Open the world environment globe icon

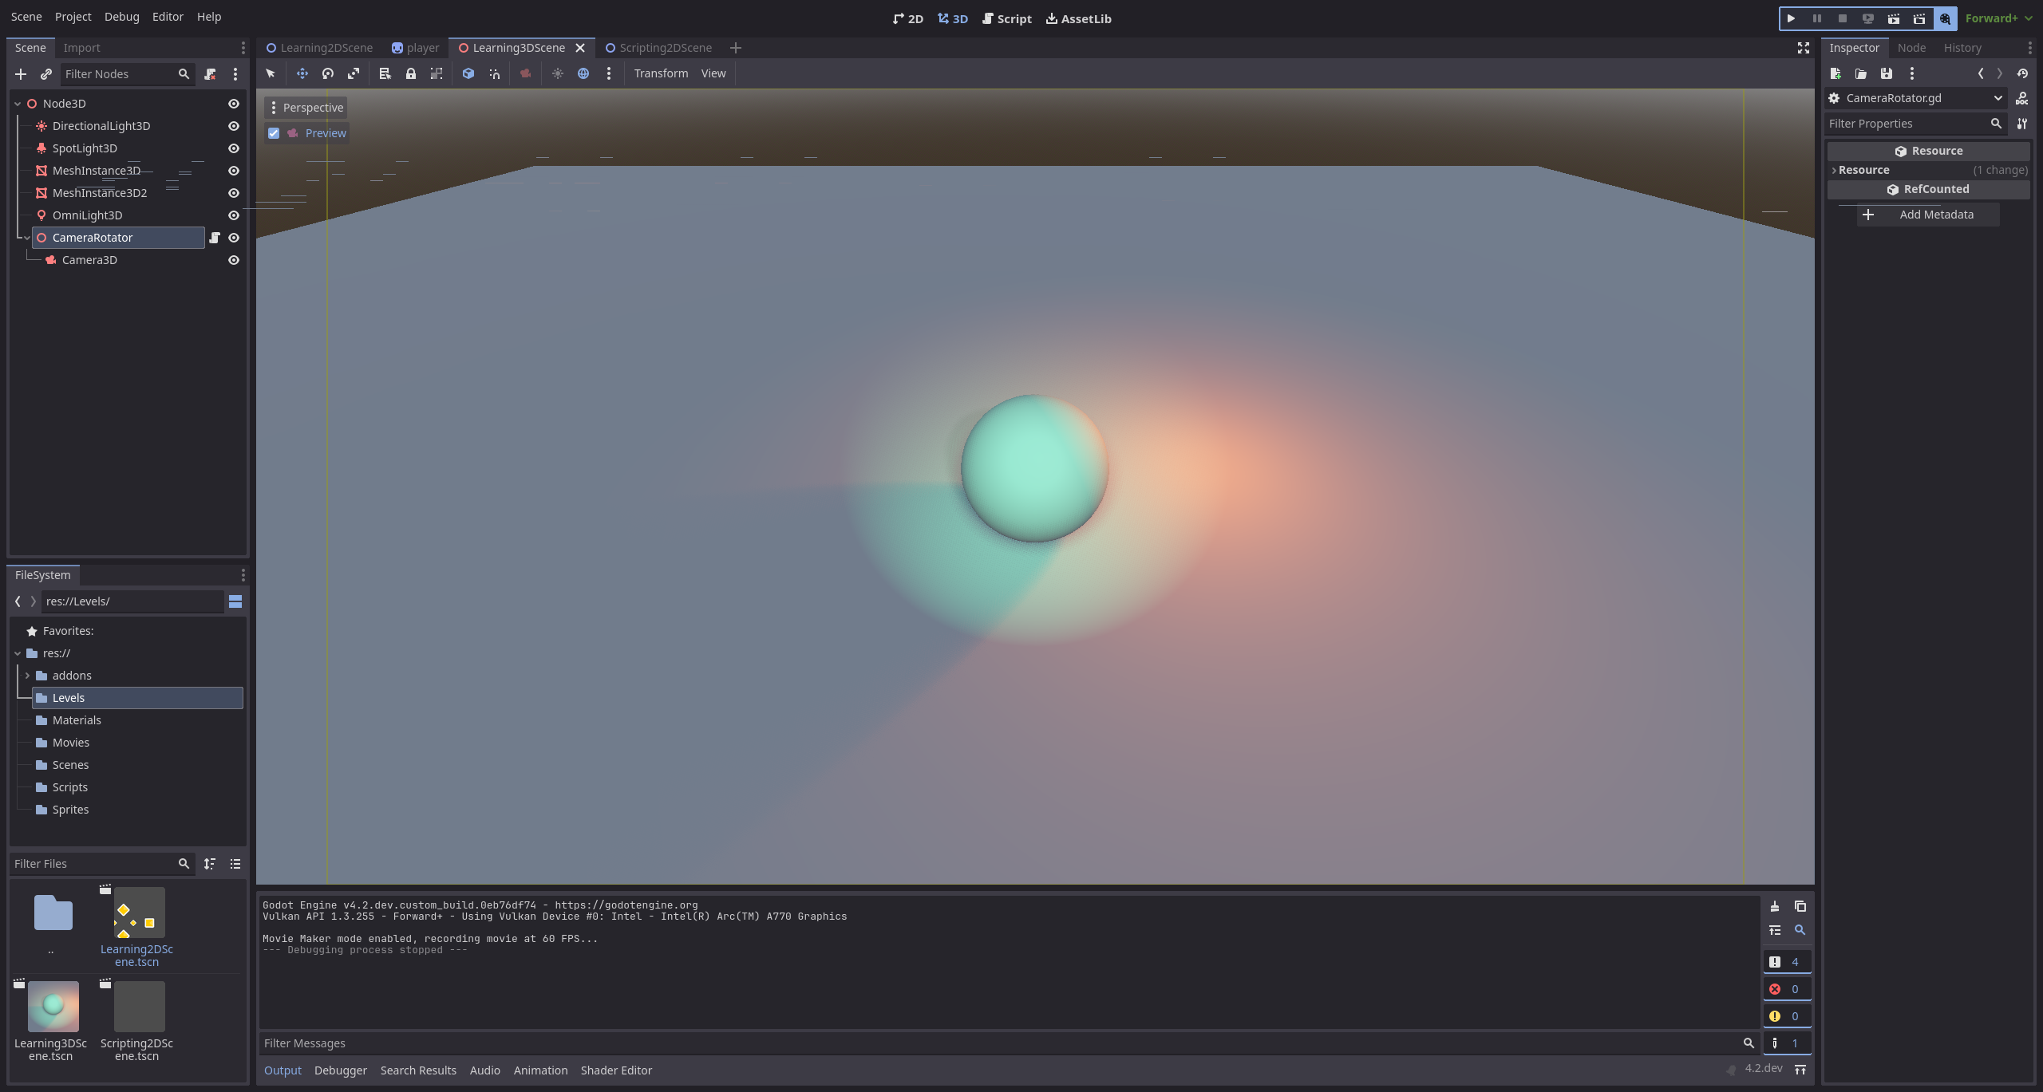coord(583,73)
